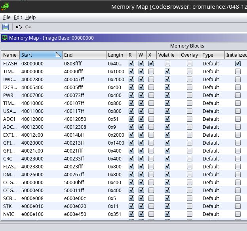Toggle Write checkbox for NVIC block

(x=141, y=214)
